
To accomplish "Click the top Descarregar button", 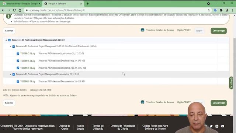I will 219,31.
